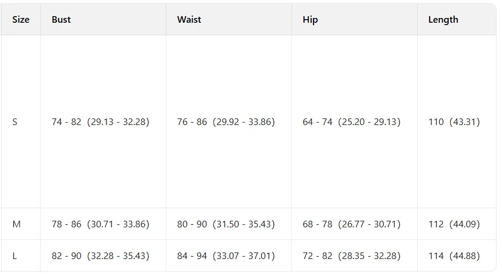Click the Bust column header
The image size is (502, 274).
click(x=61, y=20)
